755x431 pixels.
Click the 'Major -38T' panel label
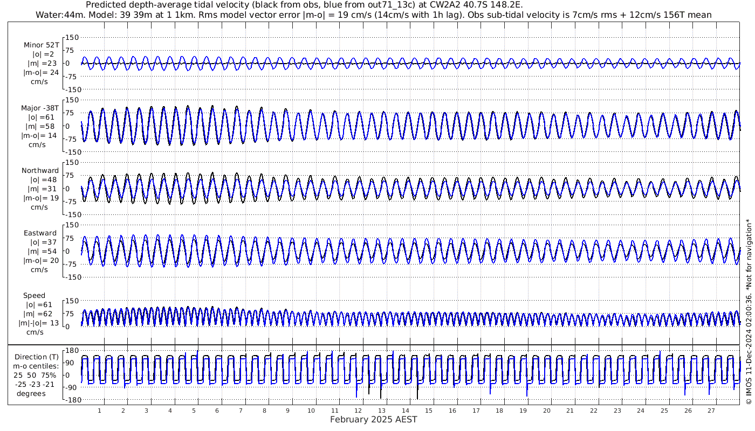click(x=40, y=108)
